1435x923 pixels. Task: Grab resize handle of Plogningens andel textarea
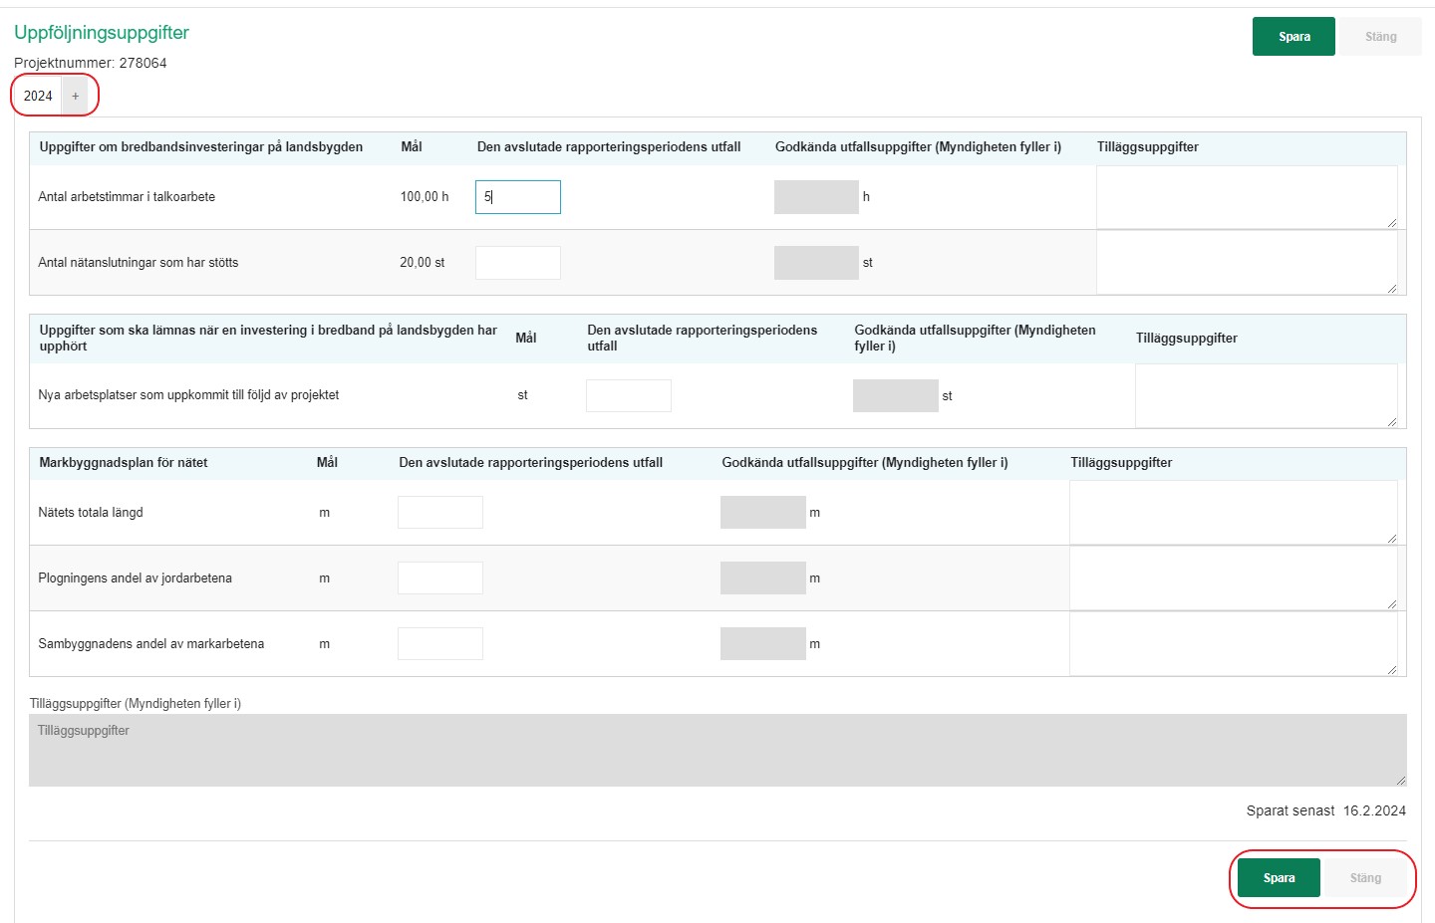pyautogui.click(x=1392, y=604)
